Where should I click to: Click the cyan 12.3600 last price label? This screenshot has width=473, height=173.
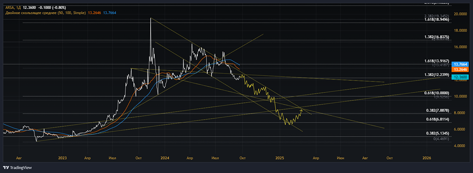(460, 77)
